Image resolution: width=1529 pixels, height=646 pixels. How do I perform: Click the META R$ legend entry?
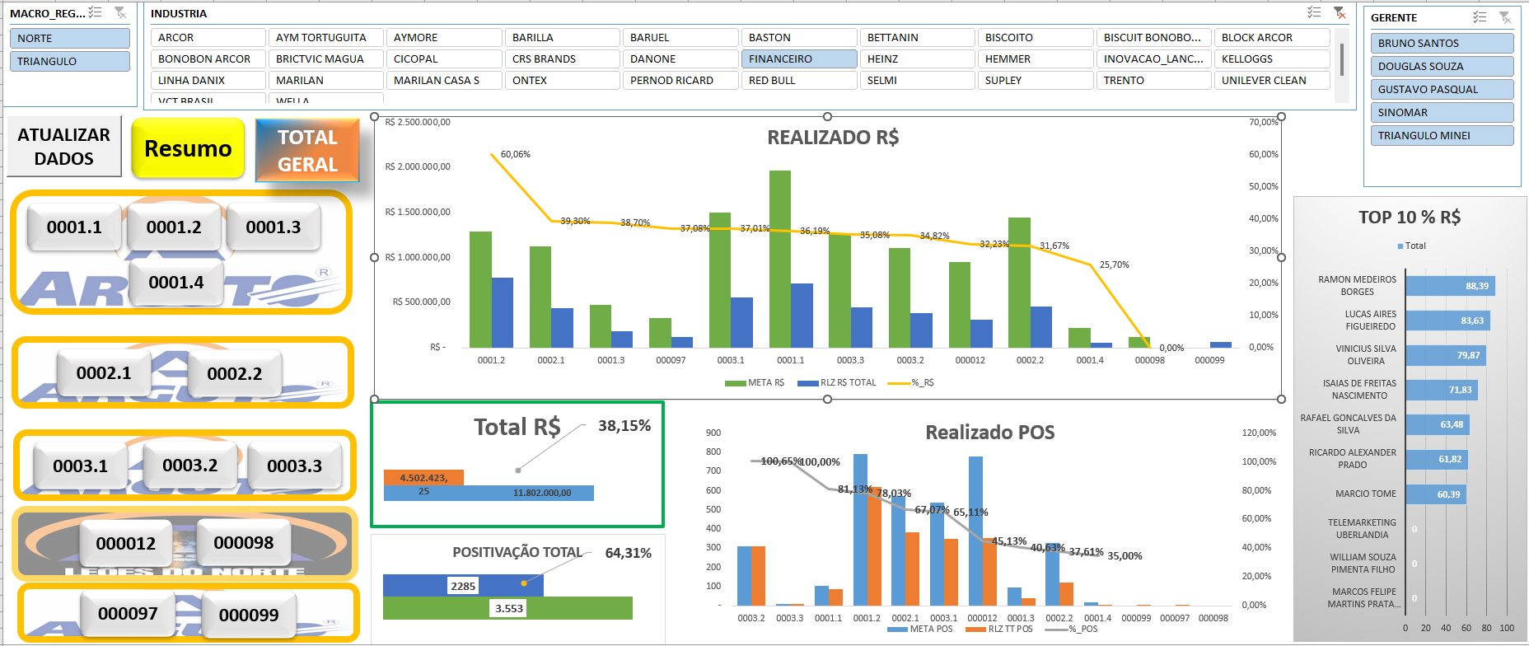click(755, 383)
